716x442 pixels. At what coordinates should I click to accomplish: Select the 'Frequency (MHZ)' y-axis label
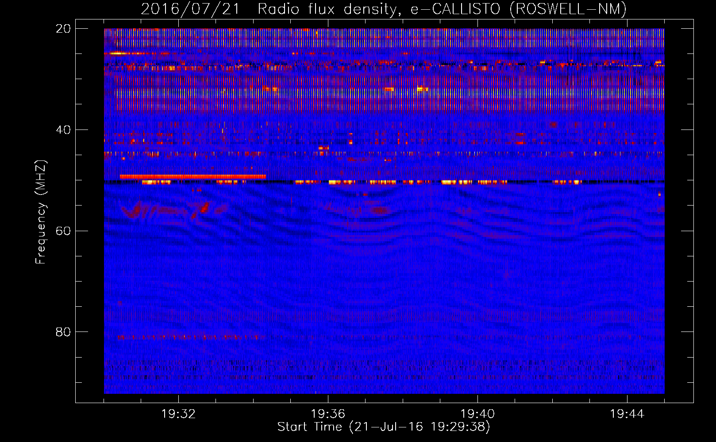[x=41, y=212]
